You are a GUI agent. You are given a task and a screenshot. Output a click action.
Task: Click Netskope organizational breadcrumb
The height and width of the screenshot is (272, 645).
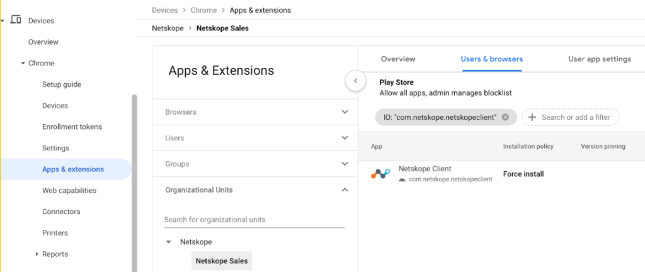(x=168, y=28)
